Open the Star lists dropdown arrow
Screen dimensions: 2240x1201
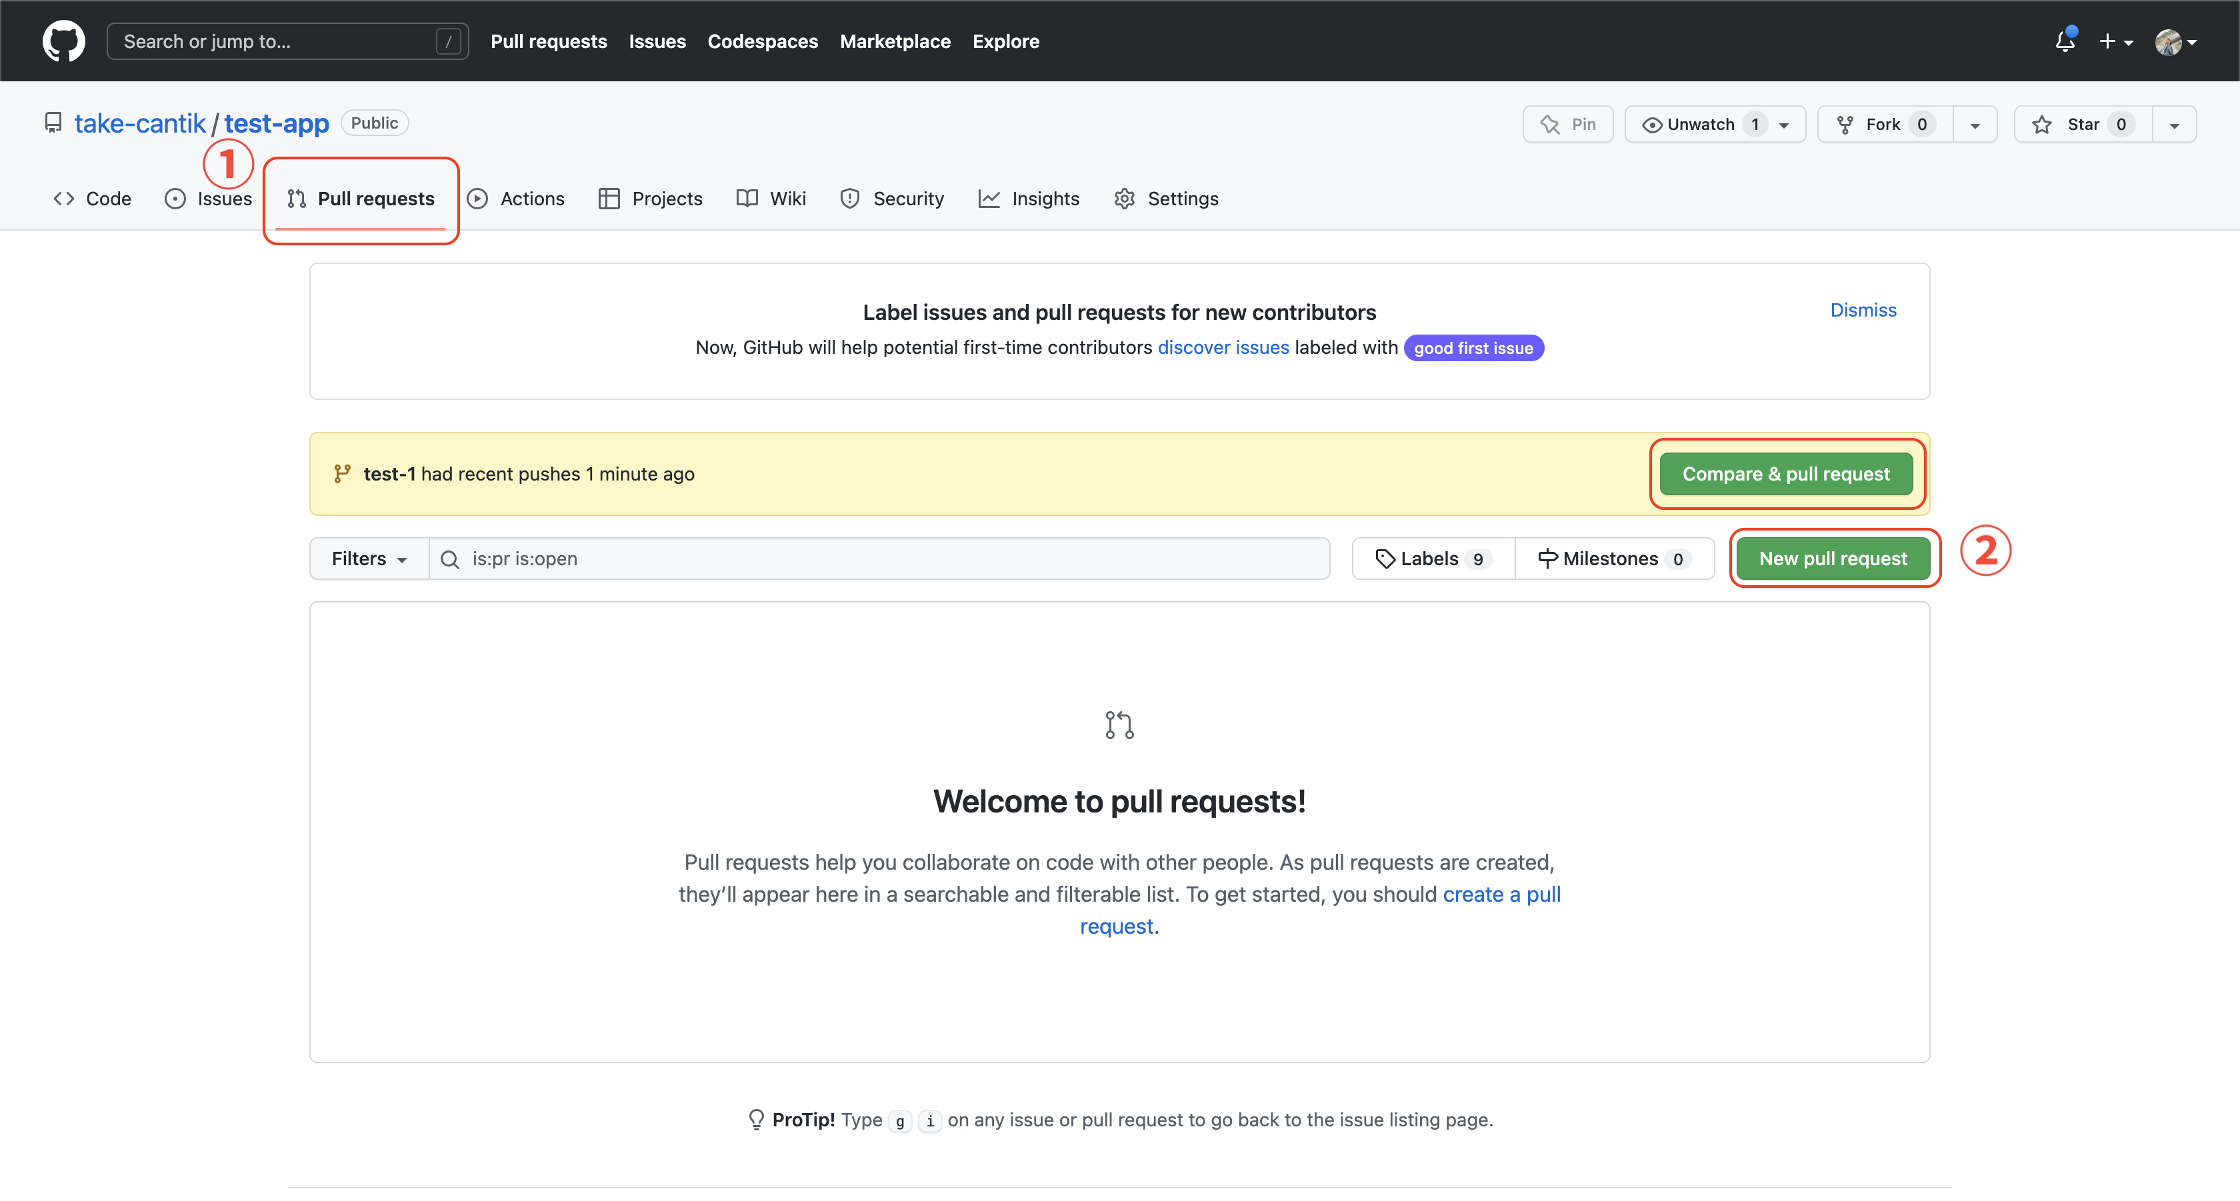pyautogui.click(x=2173, y=124)
